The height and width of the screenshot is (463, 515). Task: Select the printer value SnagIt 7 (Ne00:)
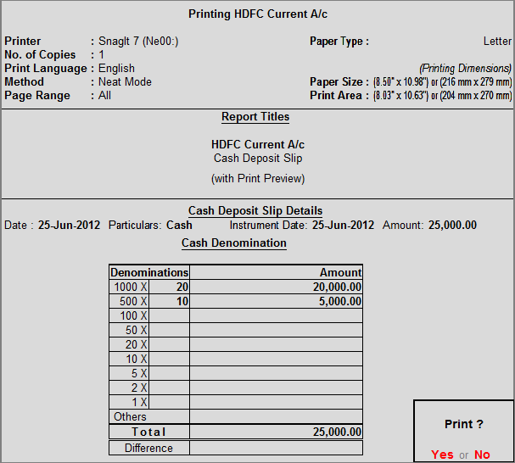tap(138, 41)
